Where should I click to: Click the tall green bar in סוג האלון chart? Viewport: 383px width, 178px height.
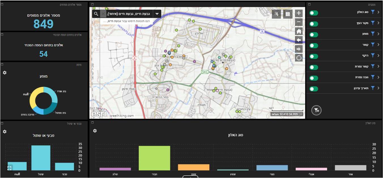coord(154,158)
